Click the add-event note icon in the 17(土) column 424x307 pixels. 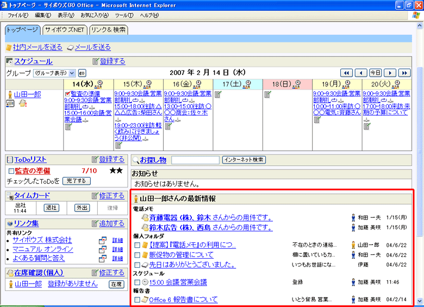tap(218, 95)
